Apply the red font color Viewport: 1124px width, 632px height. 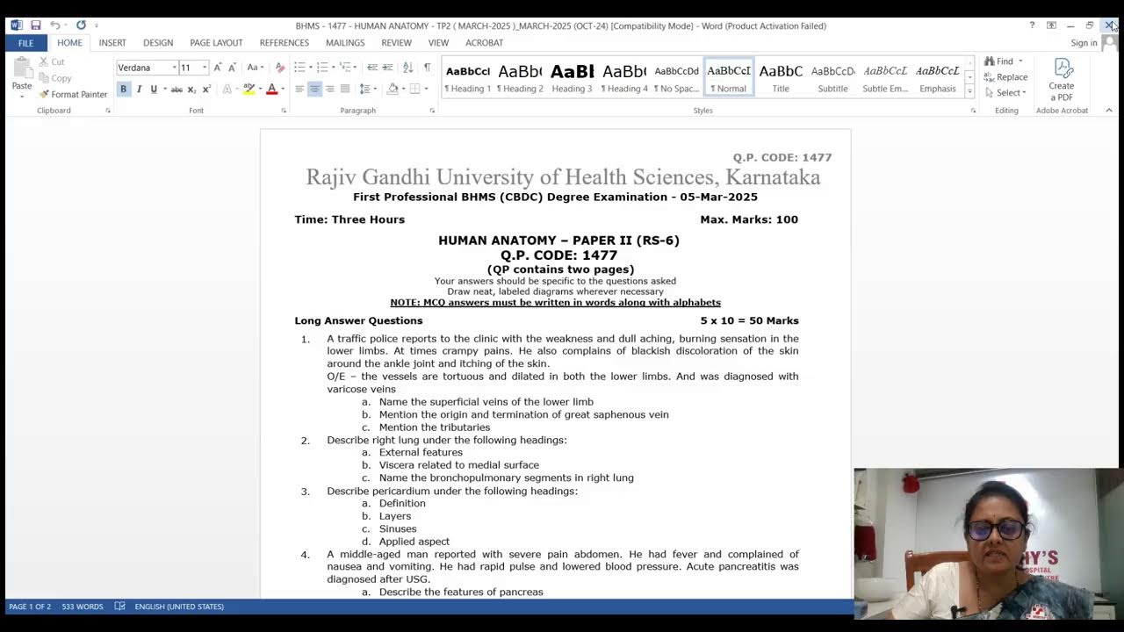coord(271,89)
